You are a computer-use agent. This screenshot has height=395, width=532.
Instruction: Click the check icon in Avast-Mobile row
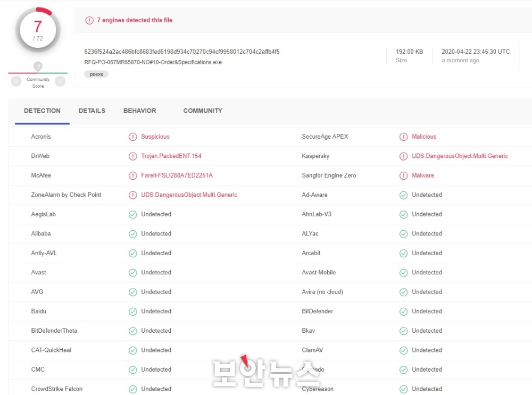tap(403, 273)
